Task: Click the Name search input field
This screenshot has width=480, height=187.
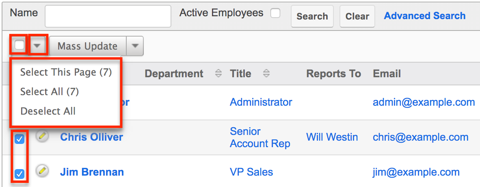Action: point(108,16)
